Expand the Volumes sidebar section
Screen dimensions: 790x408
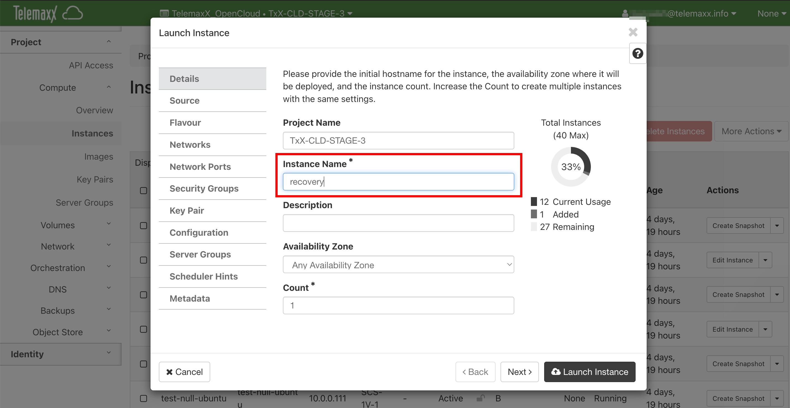58,225
